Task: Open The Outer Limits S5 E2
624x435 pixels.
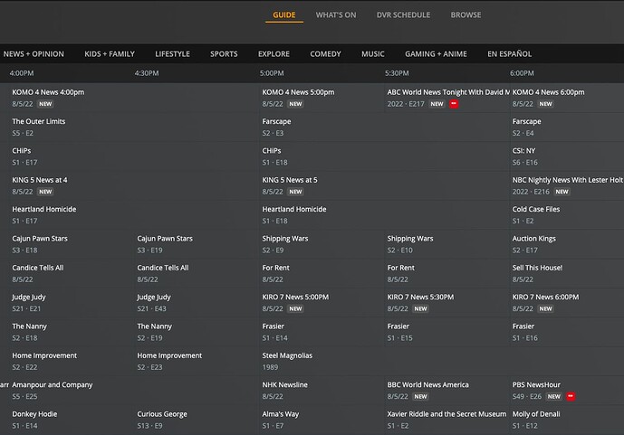Action: tap(134, 128)
